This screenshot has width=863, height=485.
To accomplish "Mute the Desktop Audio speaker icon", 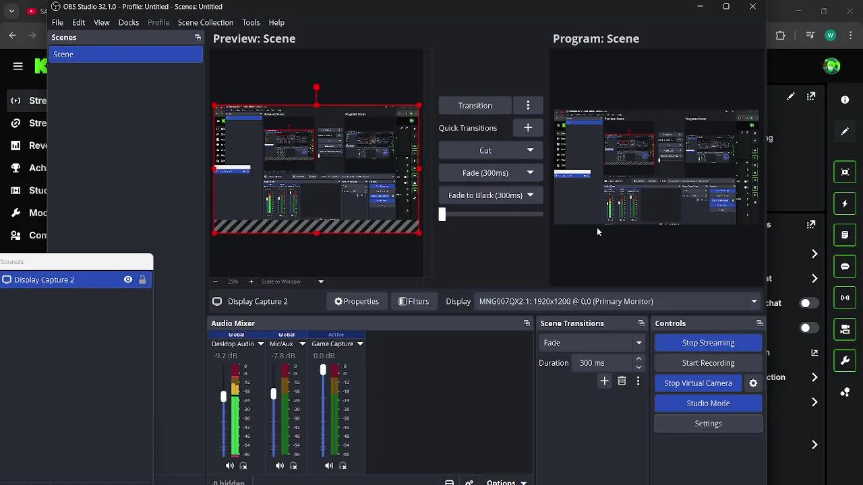I will coord(230,465).
